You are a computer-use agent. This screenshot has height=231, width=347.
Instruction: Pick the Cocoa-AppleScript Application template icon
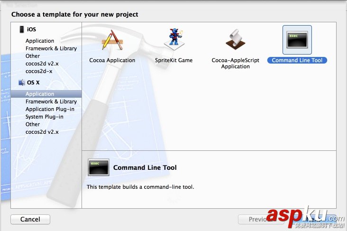pos(236,40)
